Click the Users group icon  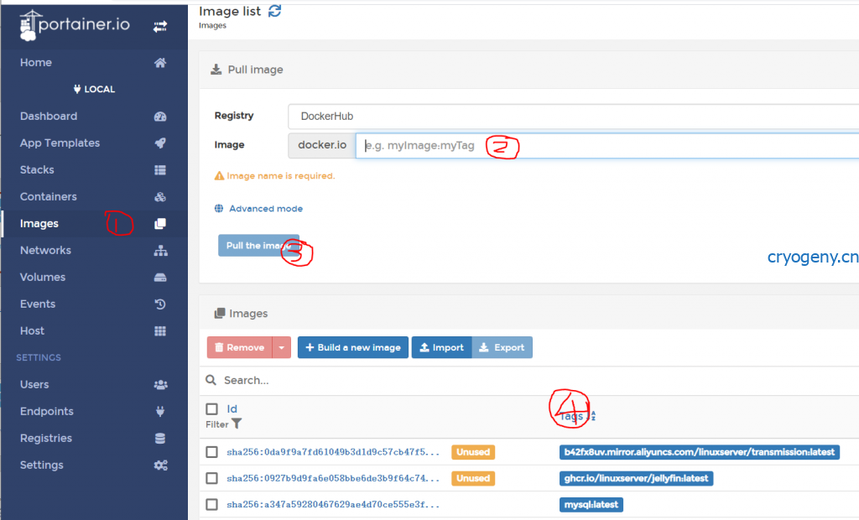tap(160, 385)
